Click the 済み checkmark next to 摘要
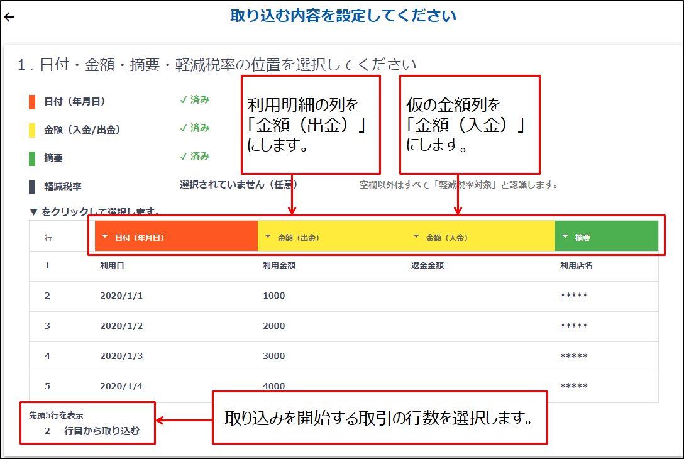This screenshot has width=684, height=459. [x=194, y=156]
